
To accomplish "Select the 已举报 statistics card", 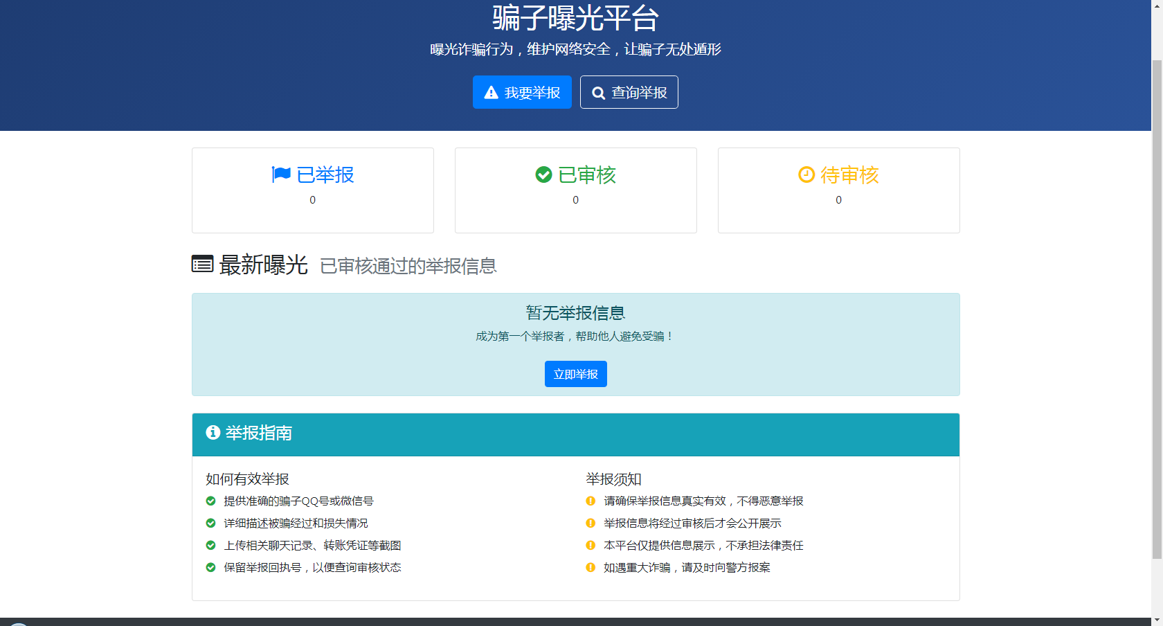I will coord(312,190).
